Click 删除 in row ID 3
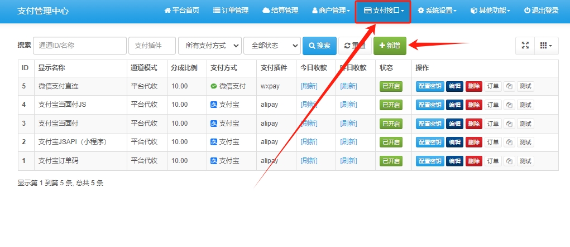 [x=474, y=123]
